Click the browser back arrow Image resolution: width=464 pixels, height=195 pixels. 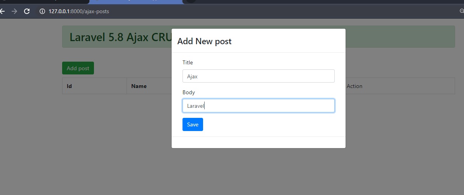2,11
